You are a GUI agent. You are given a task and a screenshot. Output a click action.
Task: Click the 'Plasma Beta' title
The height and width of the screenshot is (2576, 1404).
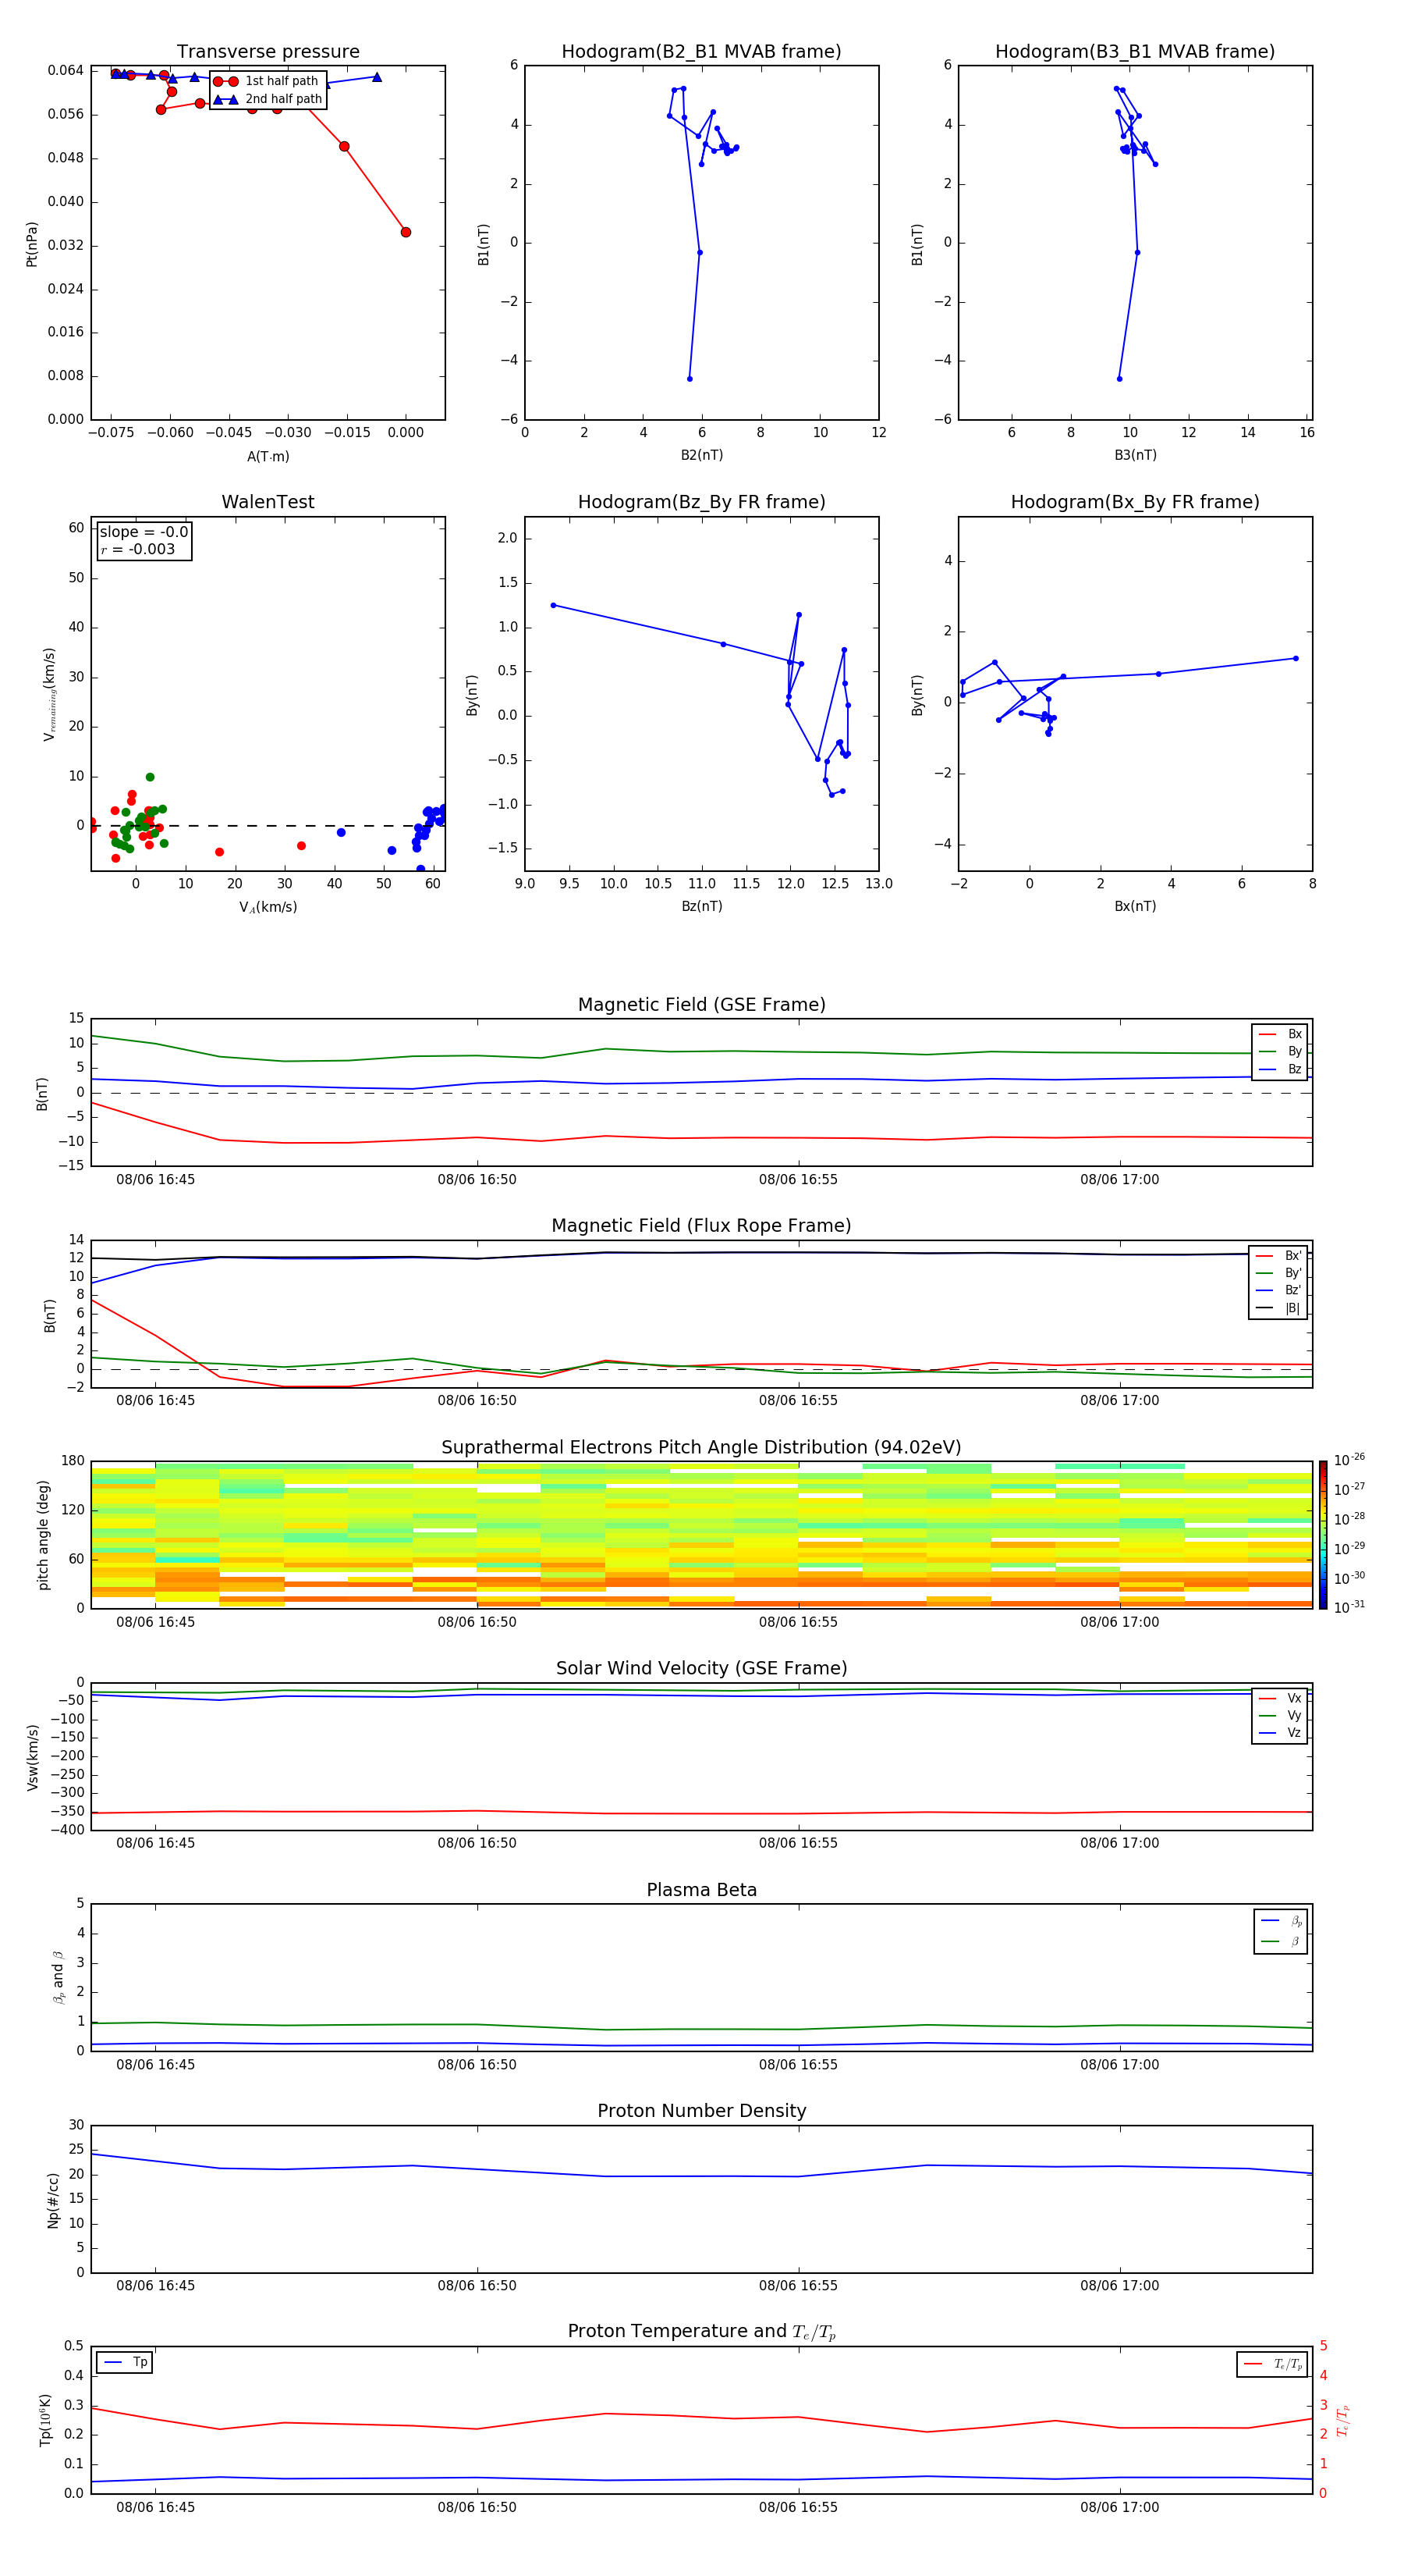701,1890
